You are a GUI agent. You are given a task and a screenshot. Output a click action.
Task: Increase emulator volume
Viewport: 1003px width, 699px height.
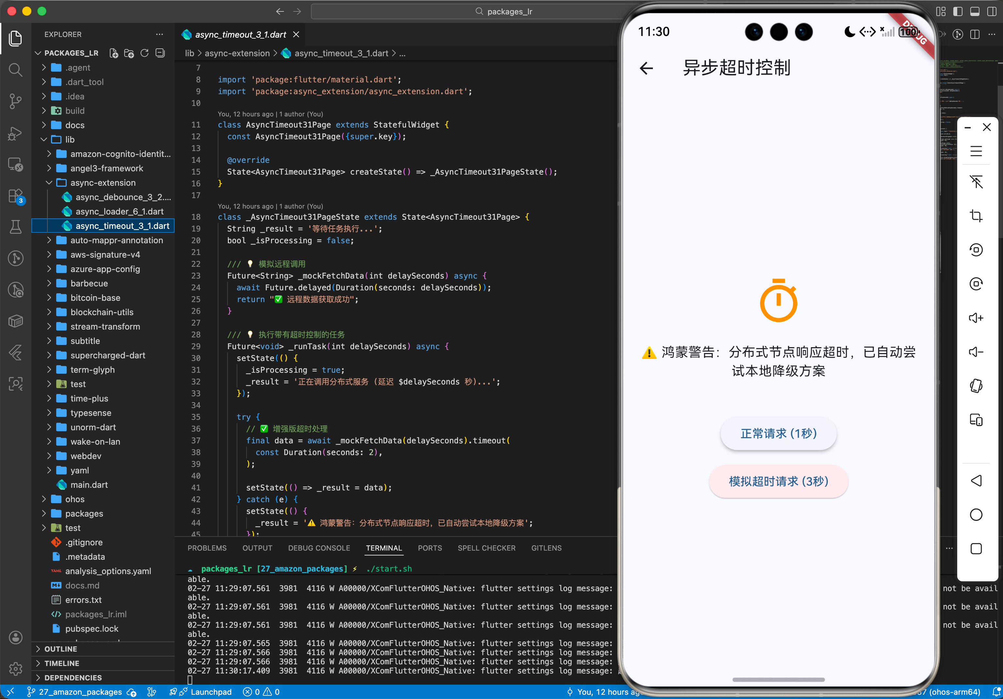tap(976, 318)
